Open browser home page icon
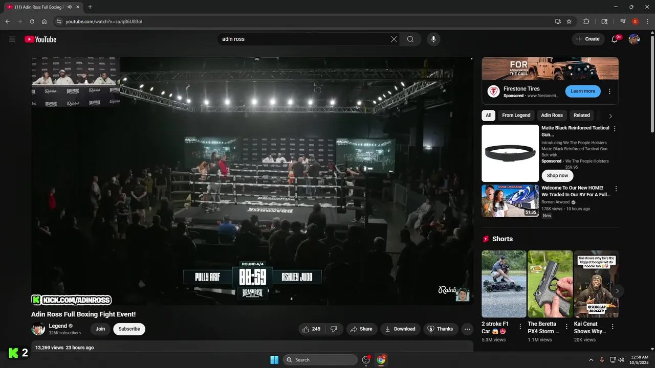The height and width of the screenshot is (368, 655). point(45,21)
